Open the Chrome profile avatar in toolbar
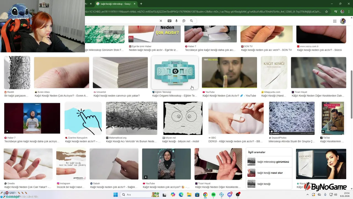 [342, 12]
